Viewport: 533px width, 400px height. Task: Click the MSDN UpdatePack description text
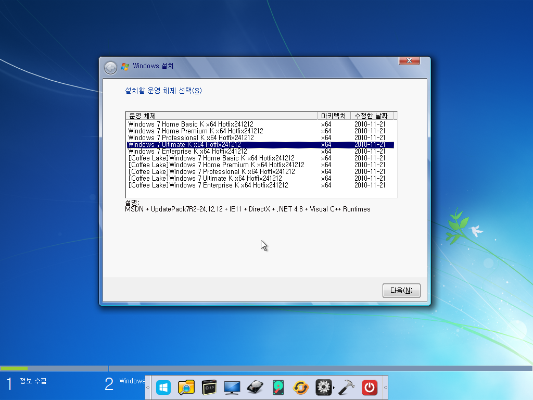click(247, 209)
